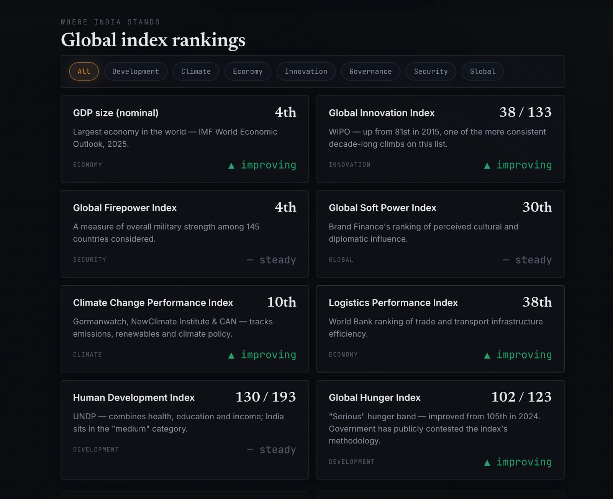Click the 102 / 123 rank value
The height and width of the screenshot is (499, 613).
click(521, 397)
